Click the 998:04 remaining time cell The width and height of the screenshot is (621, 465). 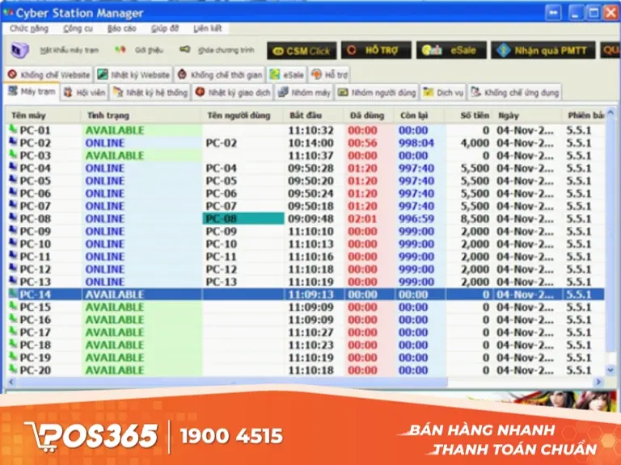[416, 143]
